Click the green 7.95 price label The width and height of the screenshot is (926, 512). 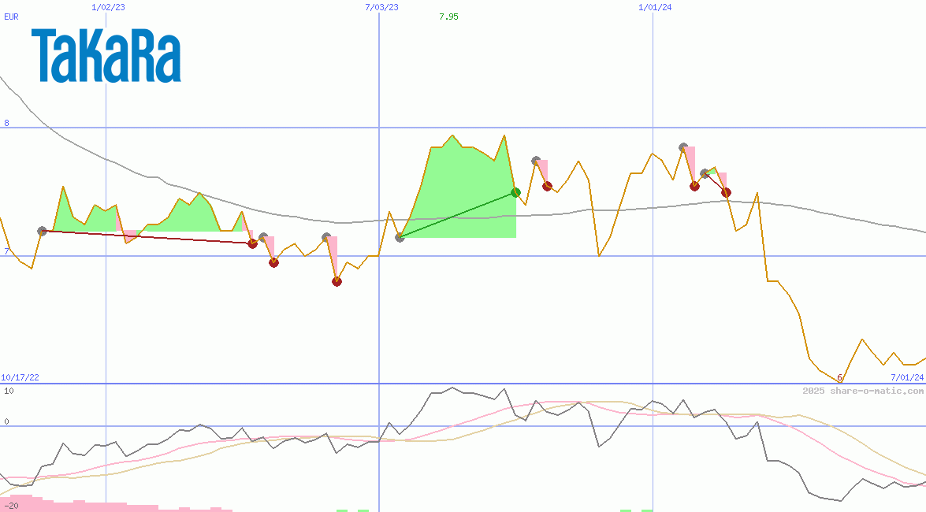pos(448,17)
